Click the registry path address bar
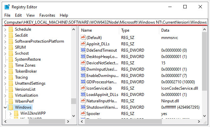 [105, 22]
